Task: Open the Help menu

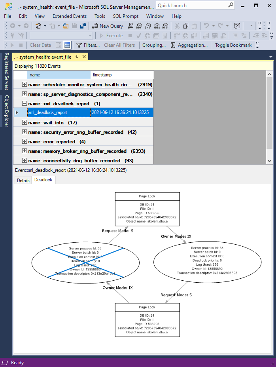Action: pyautogui.click(x=176, y=16)
